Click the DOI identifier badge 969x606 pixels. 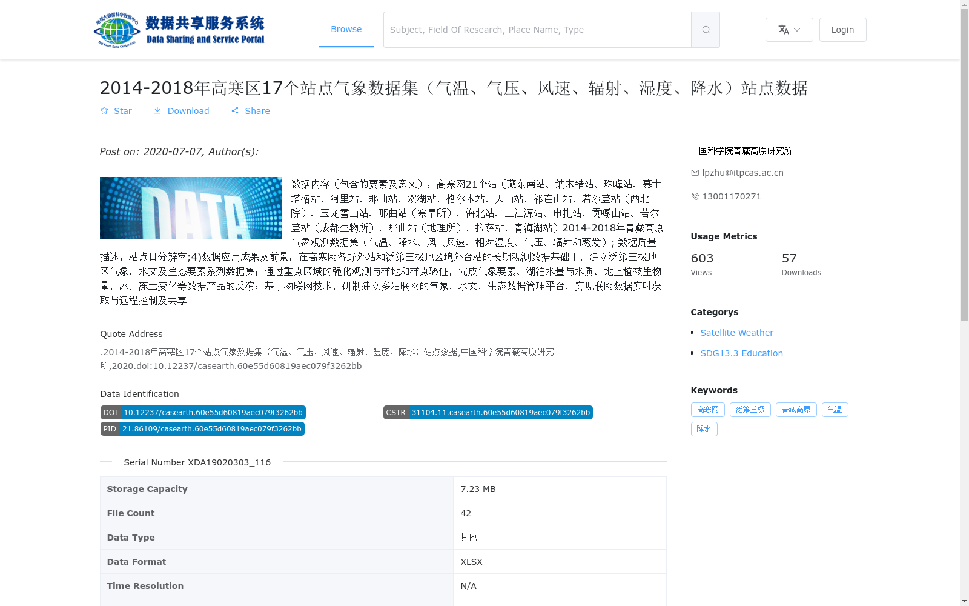pyautogui.click(x=202, y=412)
